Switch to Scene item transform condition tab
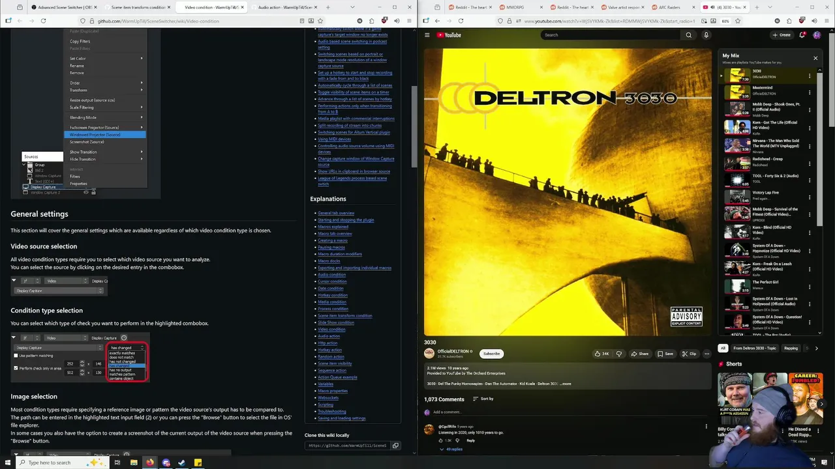Screen dimensions: 835x469 138,7
